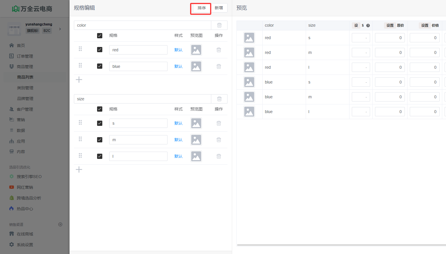Click the 排序 button
This screenshot has height=254, width=446.
(202, 8)
